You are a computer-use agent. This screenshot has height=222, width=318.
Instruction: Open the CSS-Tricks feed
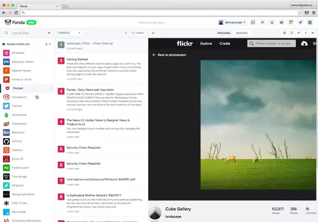click(x=20, y=203)
